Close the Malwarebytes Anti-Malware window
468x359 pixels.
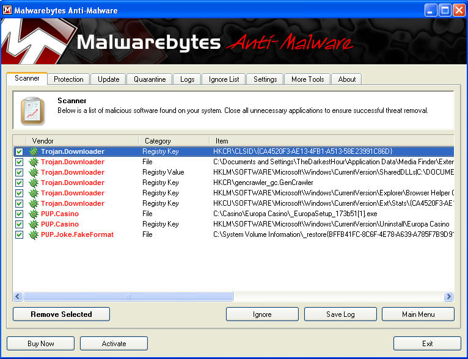[459, 10]
